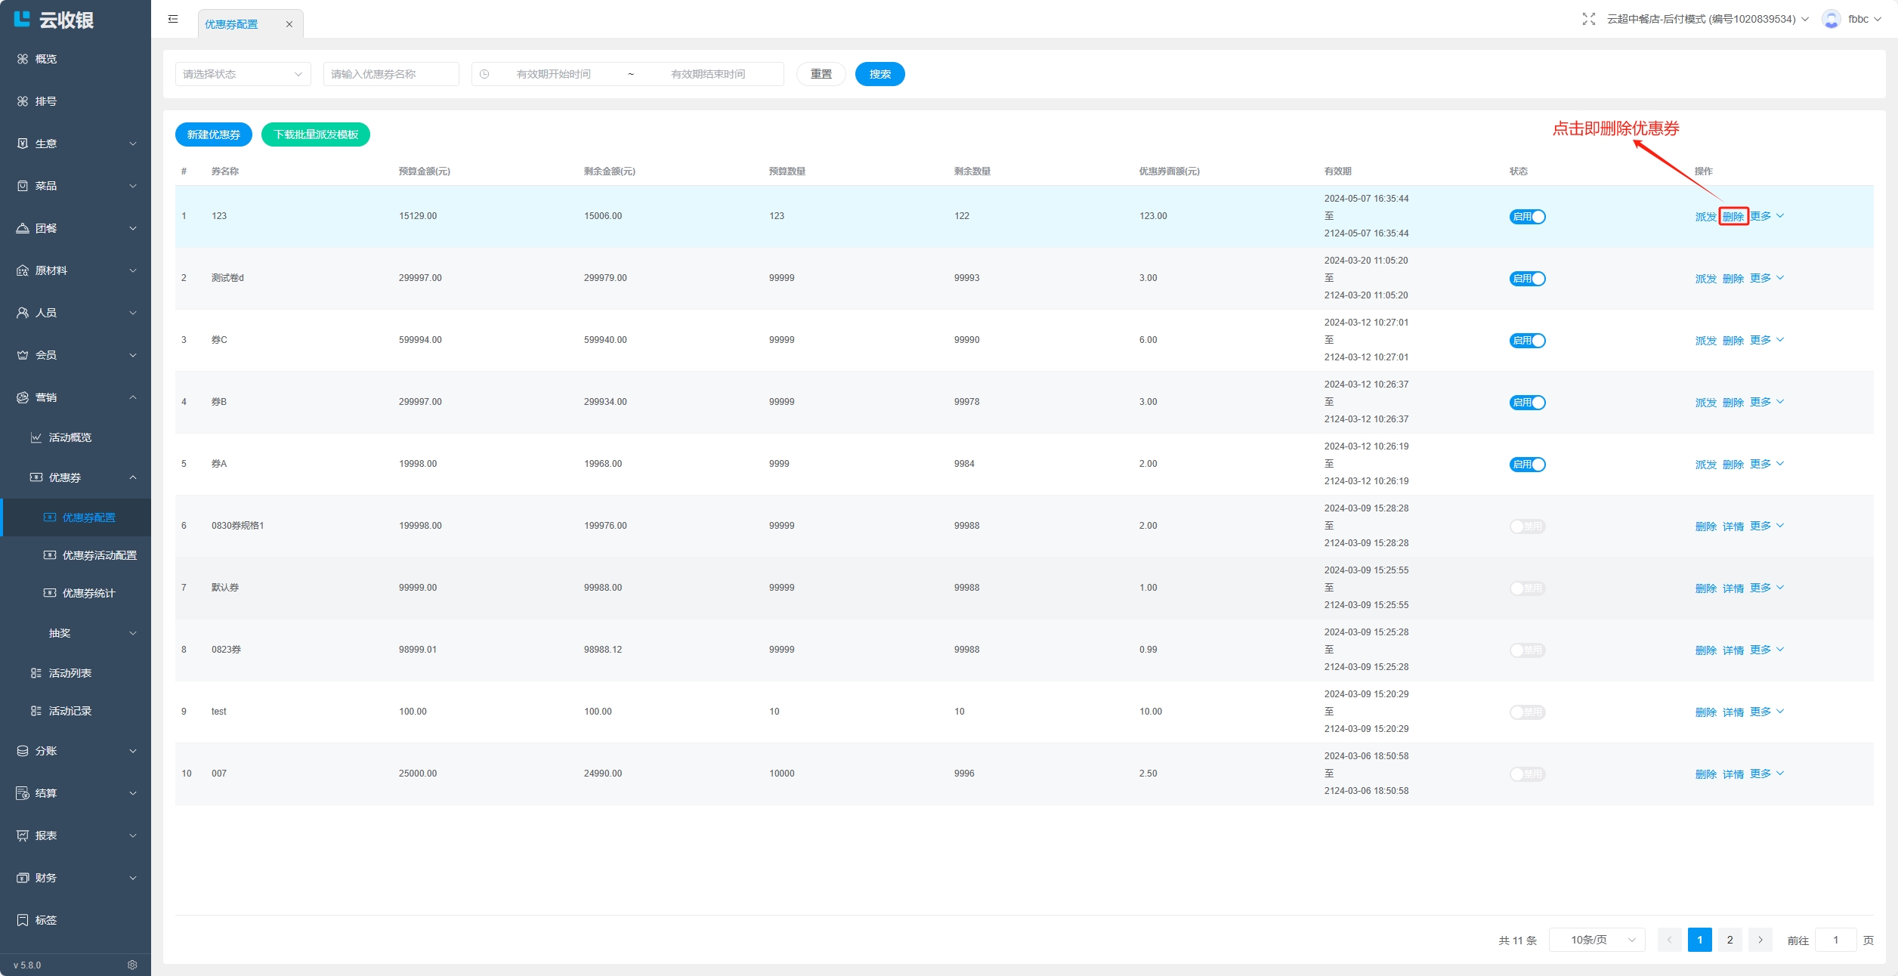This screenshot has width=1898, height=976.
Task: Click the sidebar collapse icon
Action: 173,19
